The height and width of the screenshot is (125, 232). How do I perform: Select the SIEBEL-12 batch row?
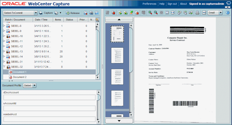49,46
